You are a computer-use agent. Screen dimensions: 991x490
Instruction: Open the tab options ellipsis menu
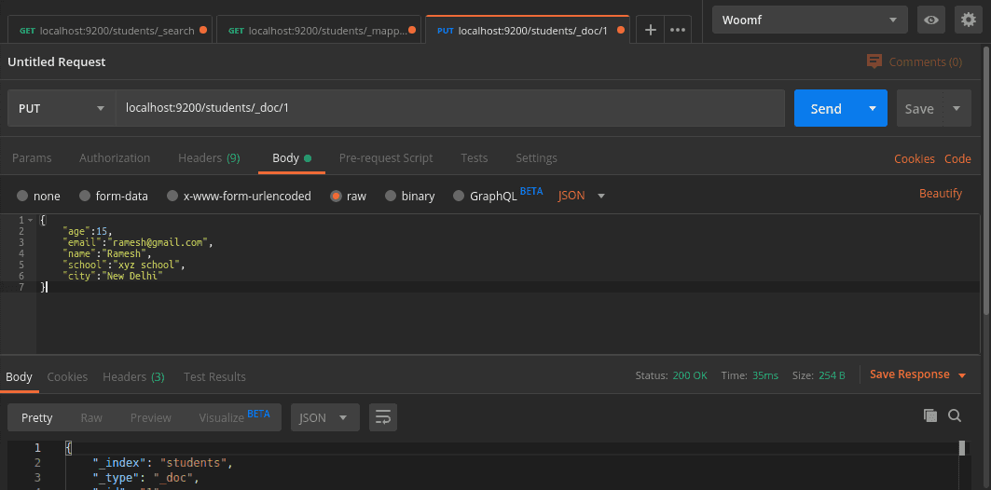click(678, 30)
